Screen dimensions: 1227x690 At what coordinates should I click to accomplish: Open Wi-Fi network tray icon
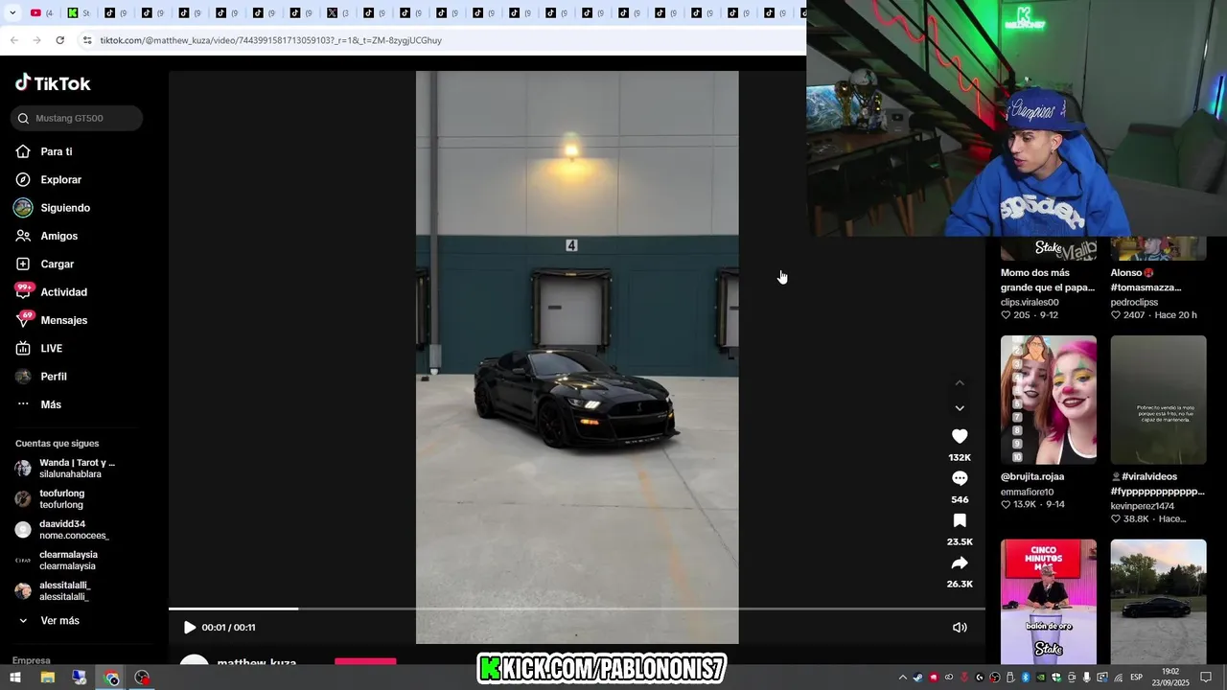point(1118,678)
